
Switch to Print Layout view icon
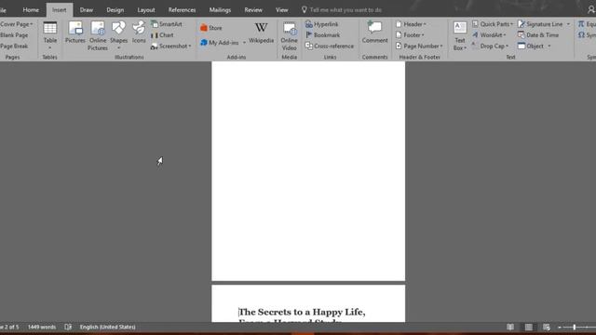[528, 327]
